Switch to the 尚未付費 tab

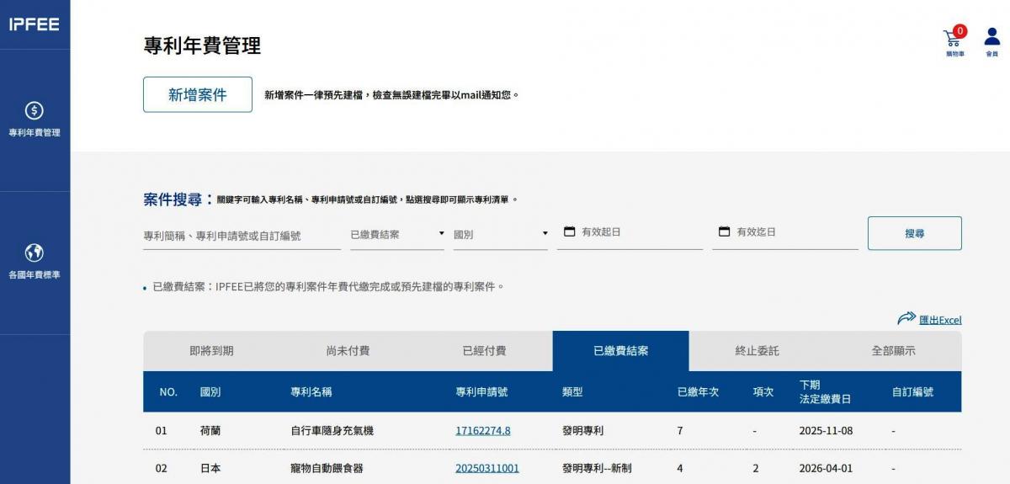coord(348,351)
